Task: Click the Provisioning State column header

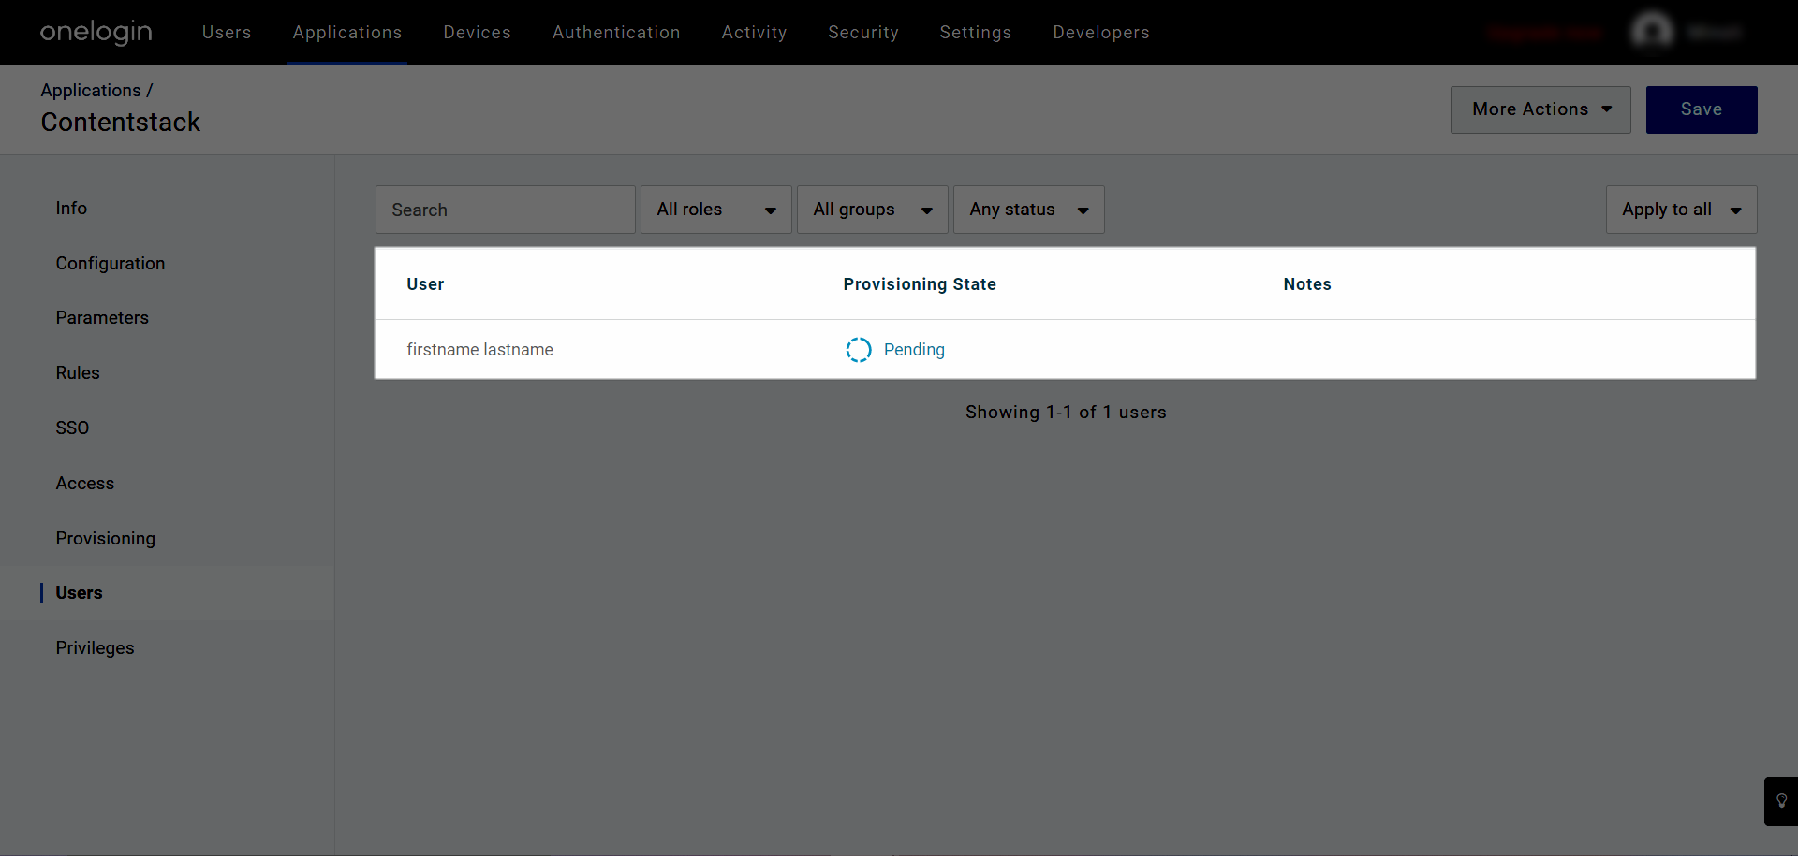Action: click(920, 284)
